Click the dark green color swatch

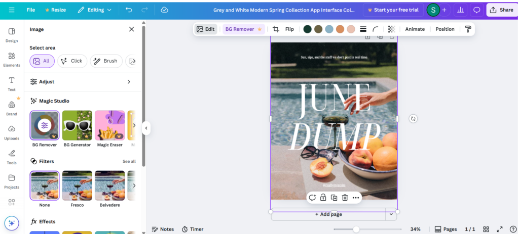pos(307,29)
